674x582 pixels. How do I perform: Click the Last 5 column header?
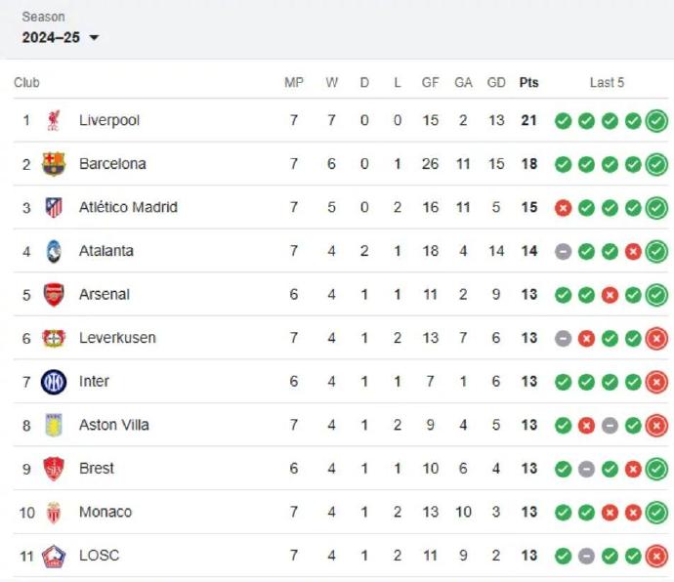(x=607, y=83)
